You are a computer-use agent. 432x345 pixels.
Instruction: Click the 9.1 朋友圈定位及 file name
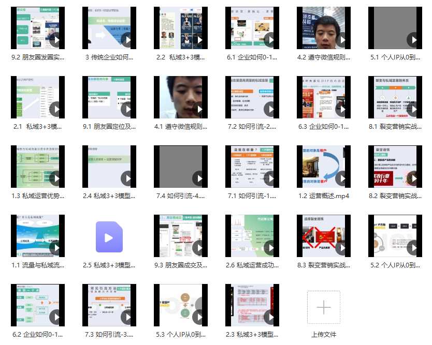pyautogui.click(x=109, y=126)
